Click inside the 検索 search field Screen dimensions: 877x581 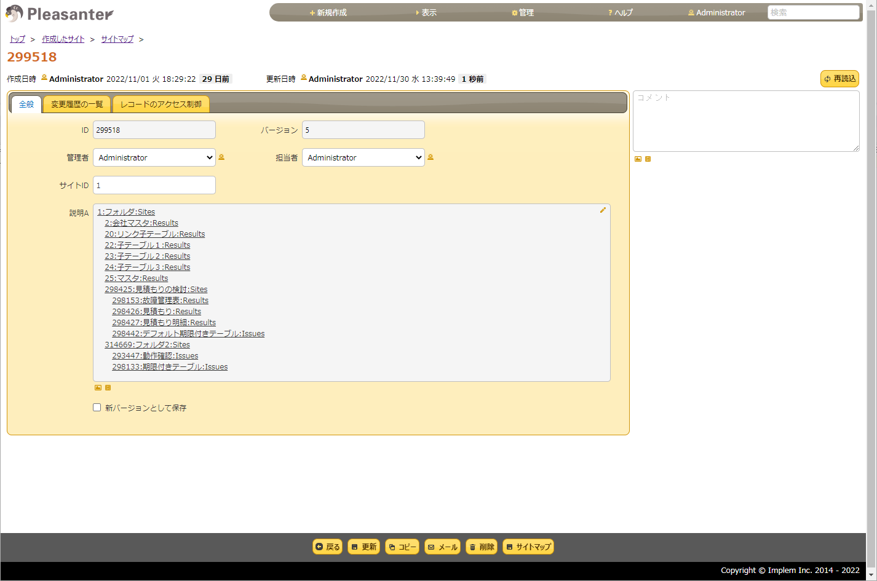point(813,12)
